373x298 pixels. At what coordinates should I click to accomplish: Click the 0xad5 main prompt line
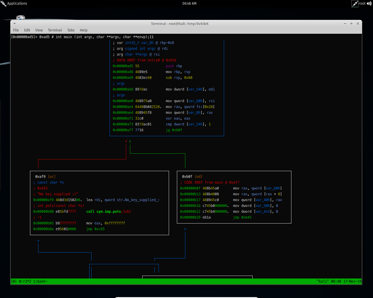(82, 37)
